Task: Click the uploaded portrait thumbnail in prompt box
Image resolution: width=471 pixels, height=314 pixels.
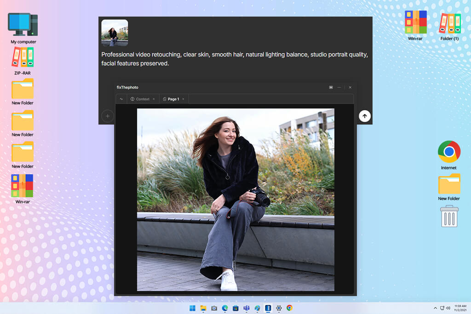Action: 115,33
